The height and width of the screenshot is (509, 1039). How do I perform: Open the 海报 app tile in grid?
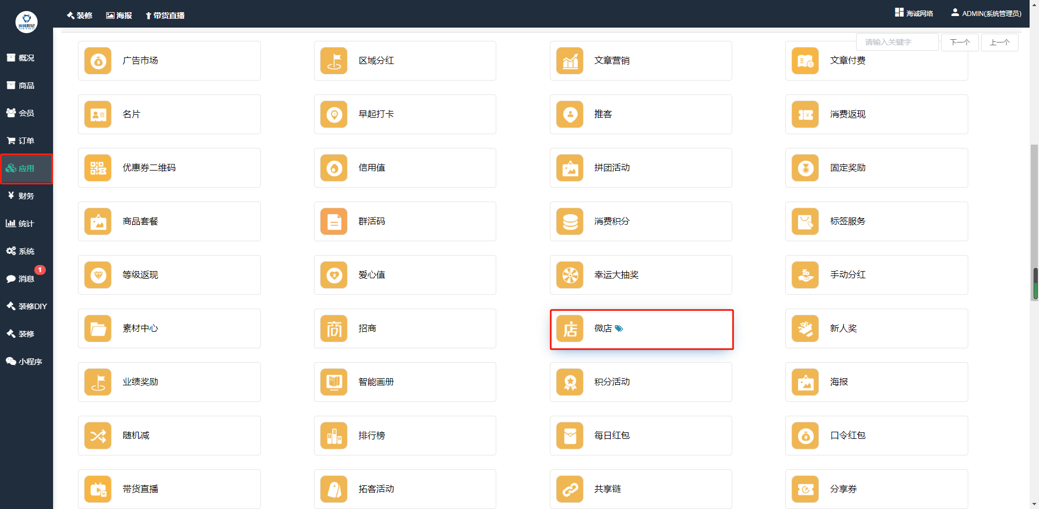coord(877,382)
